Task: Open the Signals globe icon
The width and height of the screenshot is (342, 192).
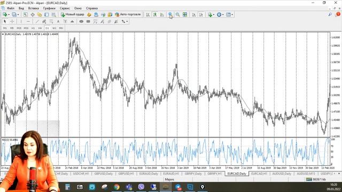Action: point(103,14)
